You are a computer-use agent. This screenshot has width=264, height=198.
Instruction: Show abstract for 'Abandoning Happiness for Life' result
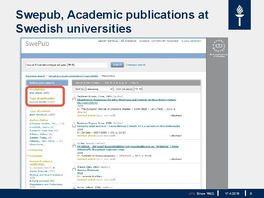click(x=175, y=115)
